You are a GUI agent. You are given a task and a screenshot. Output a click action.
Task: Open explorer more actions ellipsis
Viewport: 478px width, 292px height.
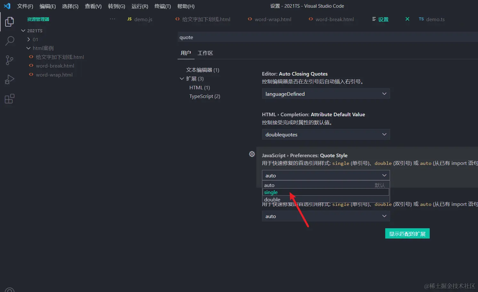pos(112,19)
